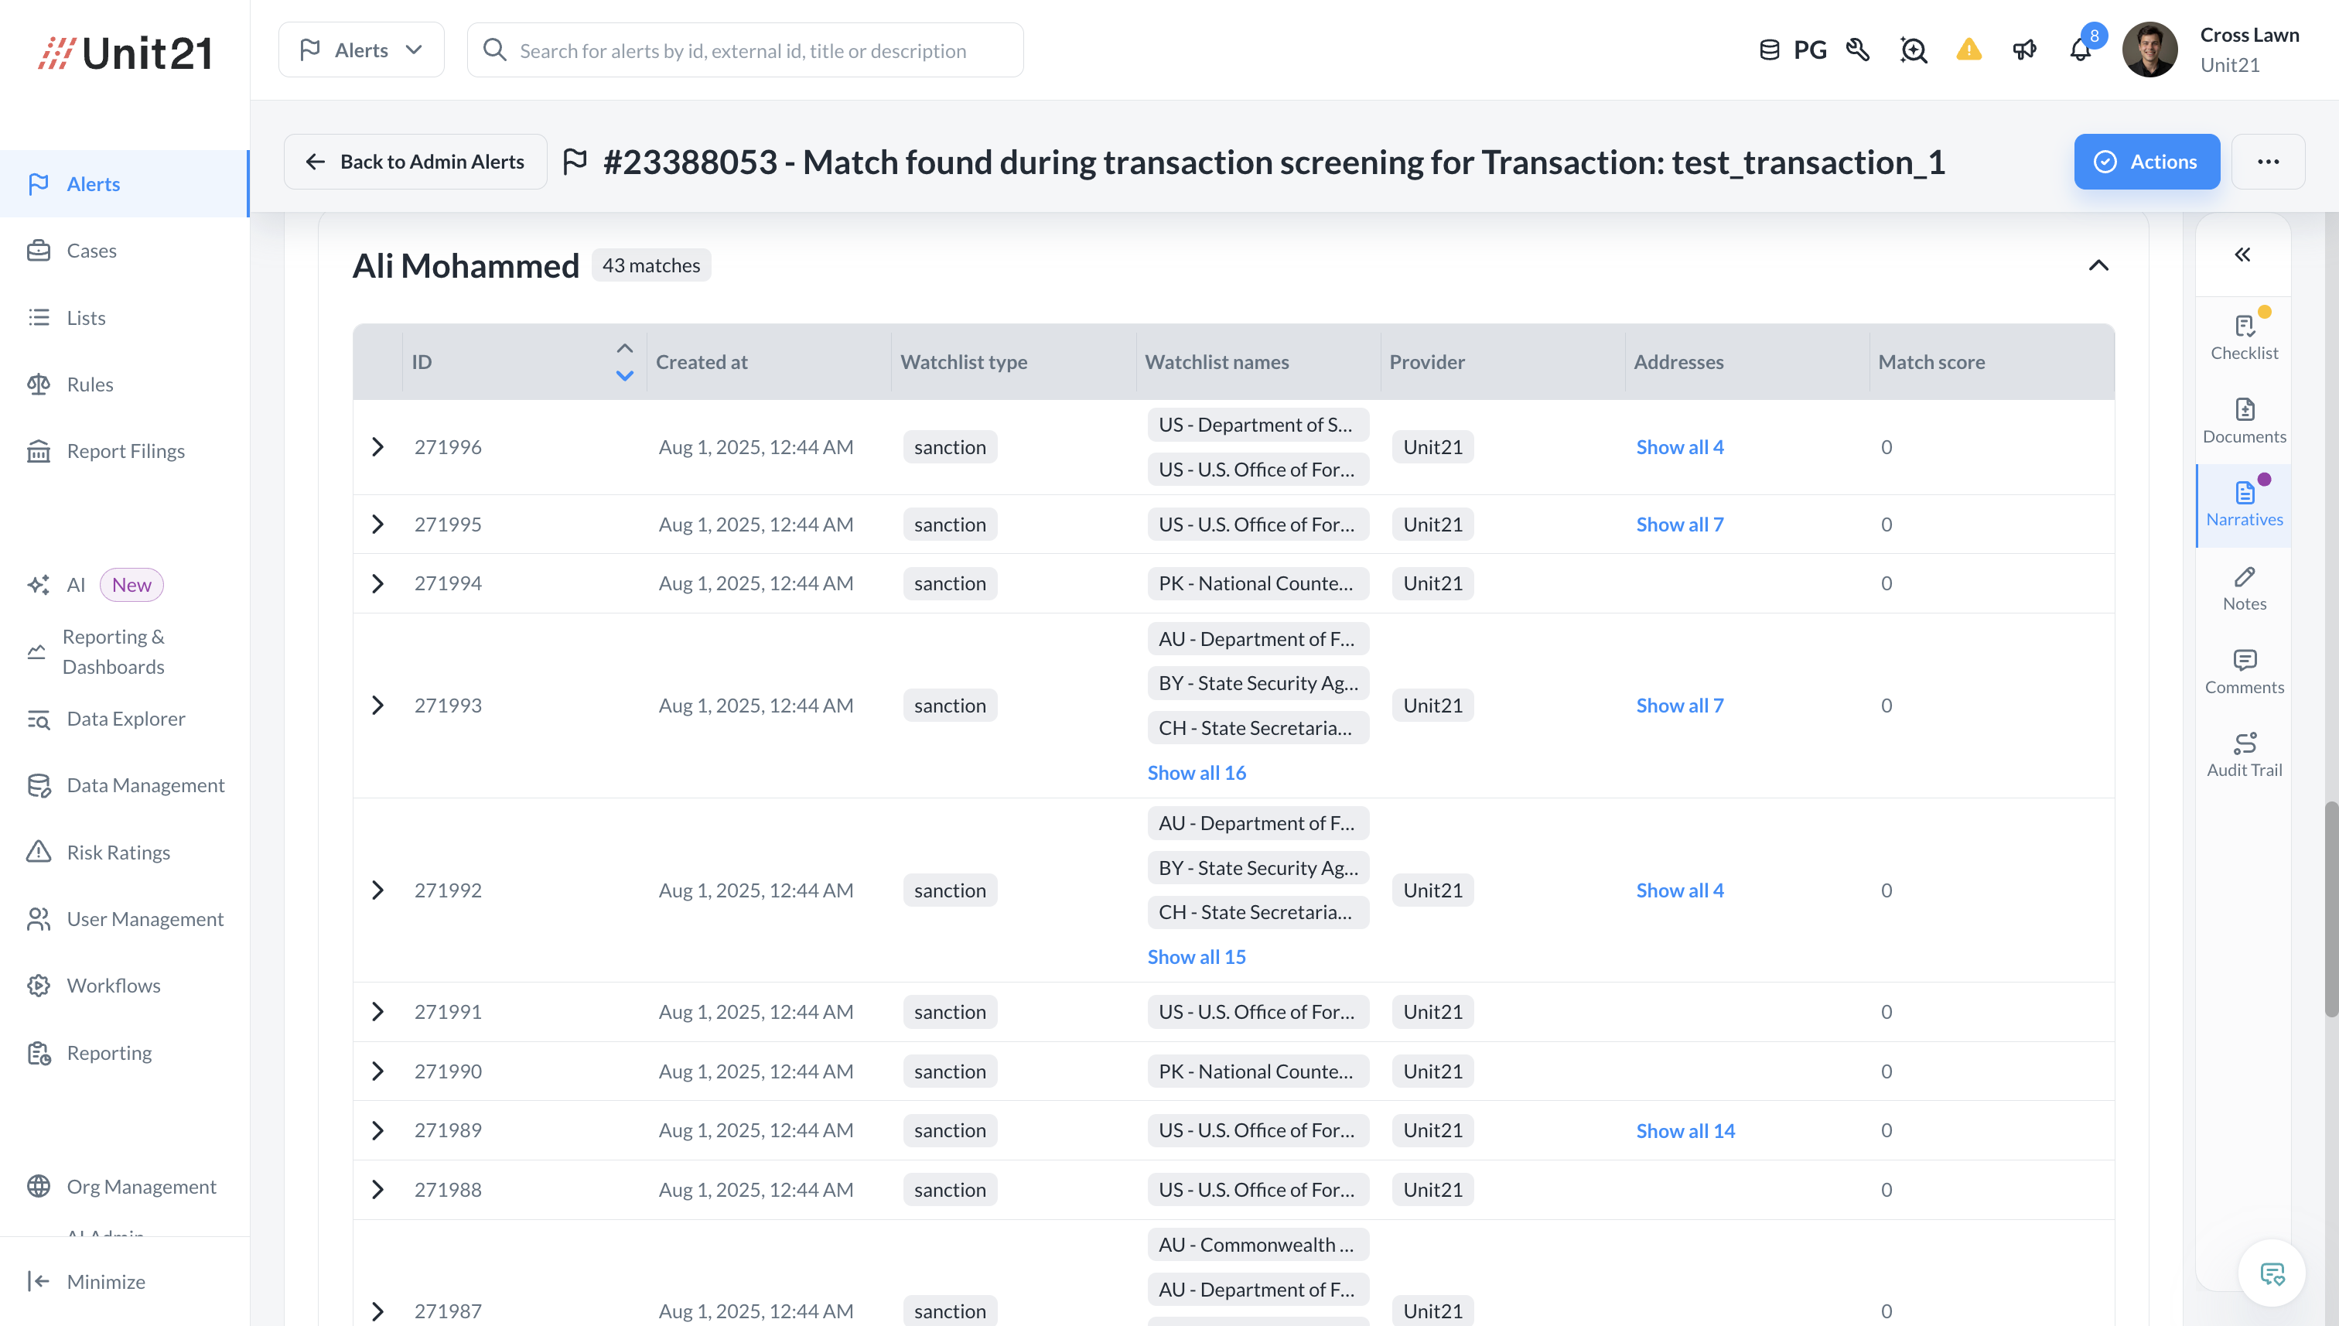Click the megaphone announcements icon
2339x1326 pixels.
pyautogui.click(x=2024, y=50)
